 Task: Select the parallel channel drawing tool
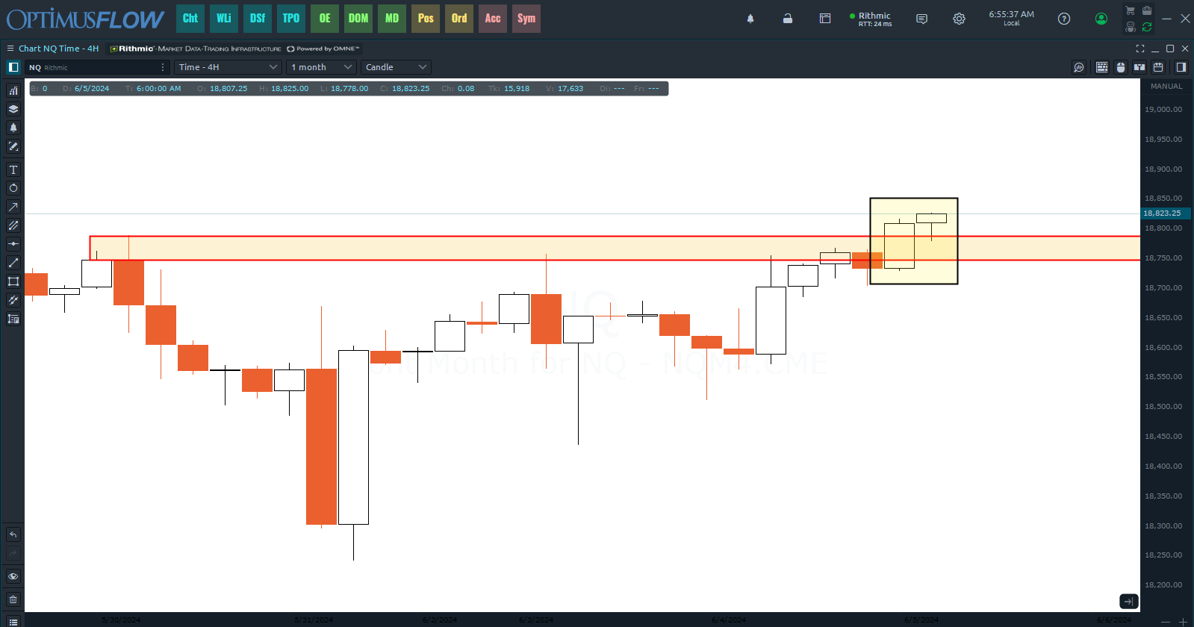13,225
